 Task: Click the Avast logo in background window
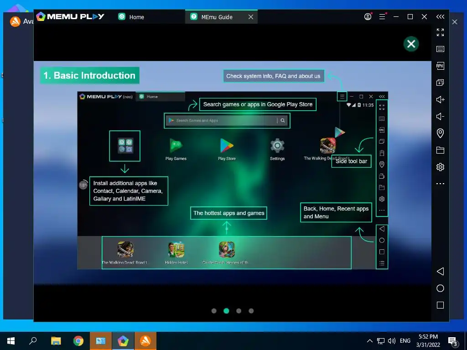click(15, 21)
